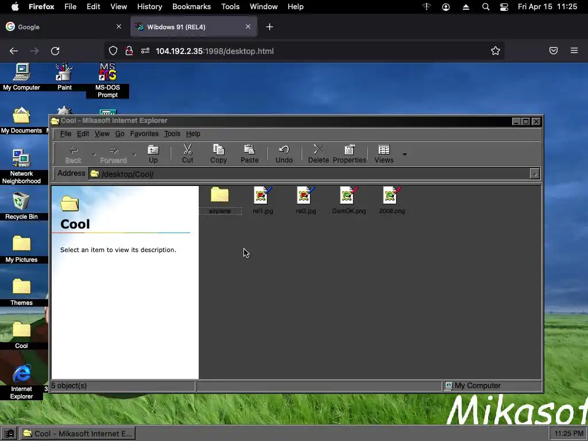Open MS-DOS Prompt desktop shortcut
Screen dimensions: 588x441
pyautogui.click(x=107, y=80)
